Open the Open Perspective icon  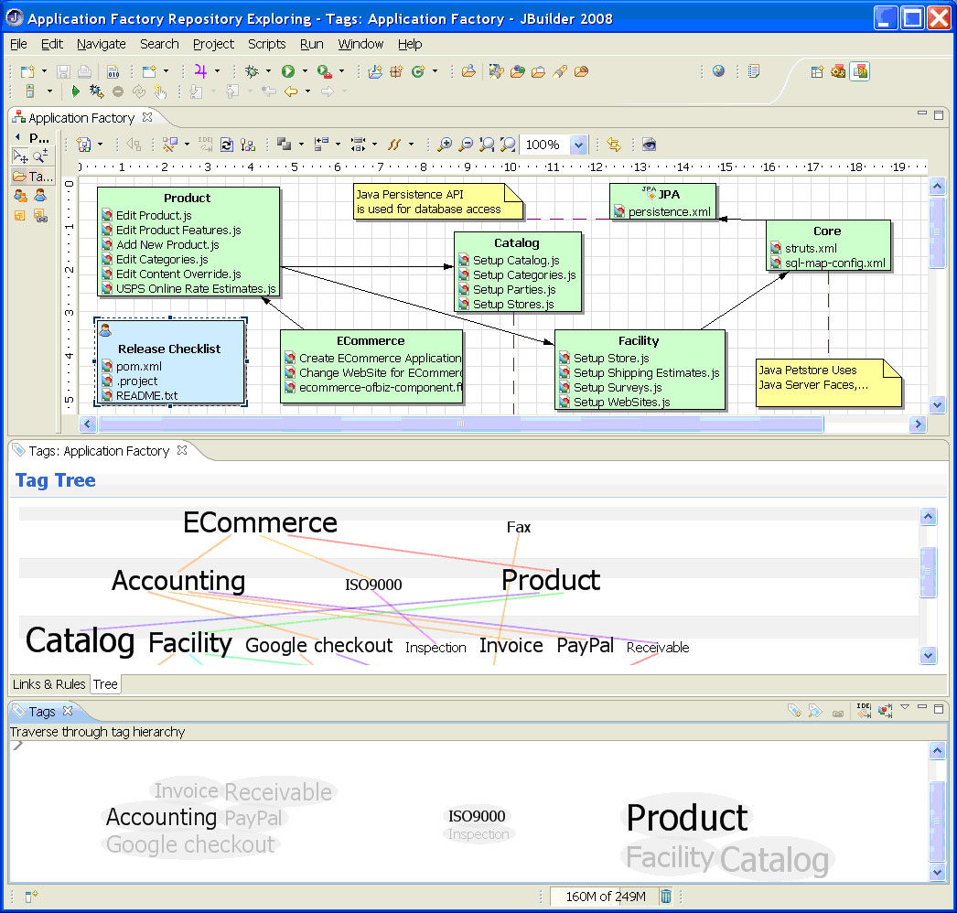[817, 71]
